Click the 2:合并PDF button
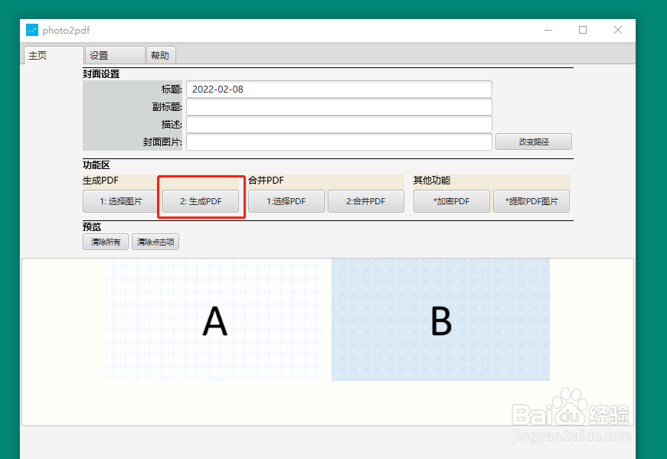 (366, 201)
